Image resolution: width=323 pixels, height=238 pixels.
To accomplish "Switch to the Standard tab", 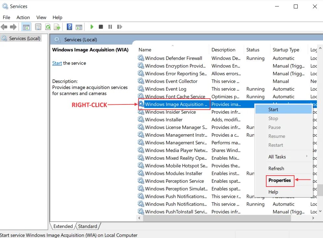I will [88, 226].
